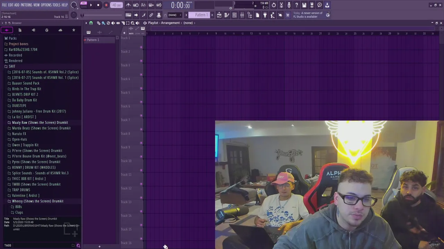Toggle the metronome icon
Screen dimensions: 444x249
tap(128, 5)
